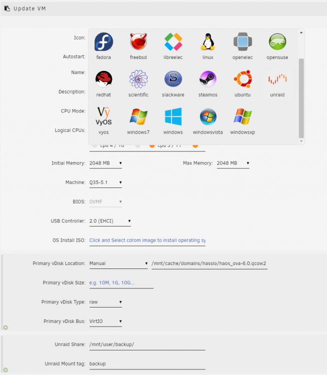Open the USB Controller dropdown
This screenshot has height=375, width=327.
coord(110,221)
